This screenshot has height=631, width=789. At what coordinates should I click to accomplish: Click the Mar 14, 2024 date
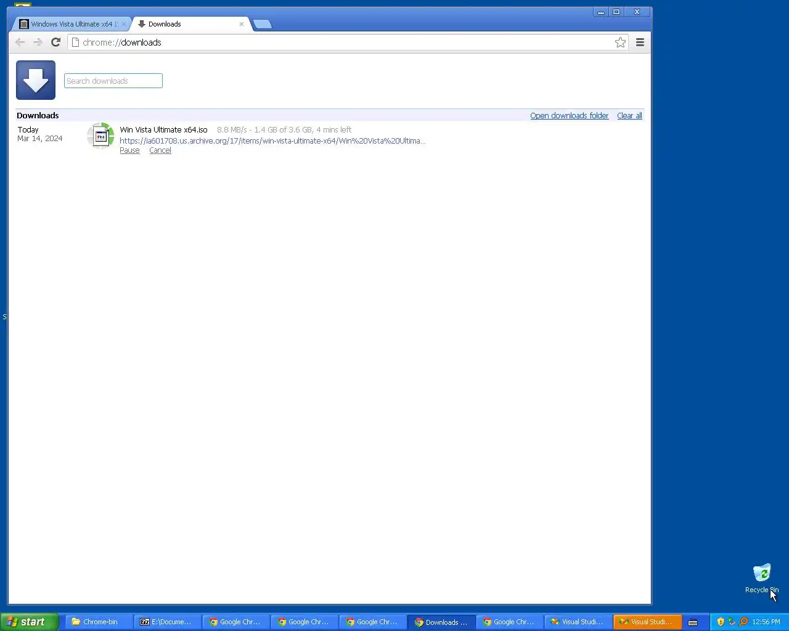coord(39,139)
